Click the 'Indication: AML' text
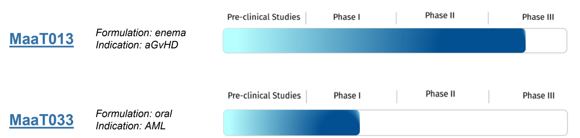This screenshot has width=580, height=138. (x=130, y=126)
